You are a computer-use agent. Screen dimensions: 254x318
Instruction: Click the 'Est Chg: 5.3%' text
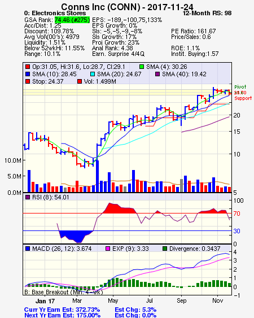pyautogui.click(x=135, y=310)
